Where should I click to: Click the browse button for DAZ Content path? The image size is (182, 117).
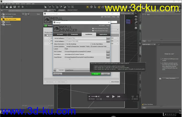[108, 52]
